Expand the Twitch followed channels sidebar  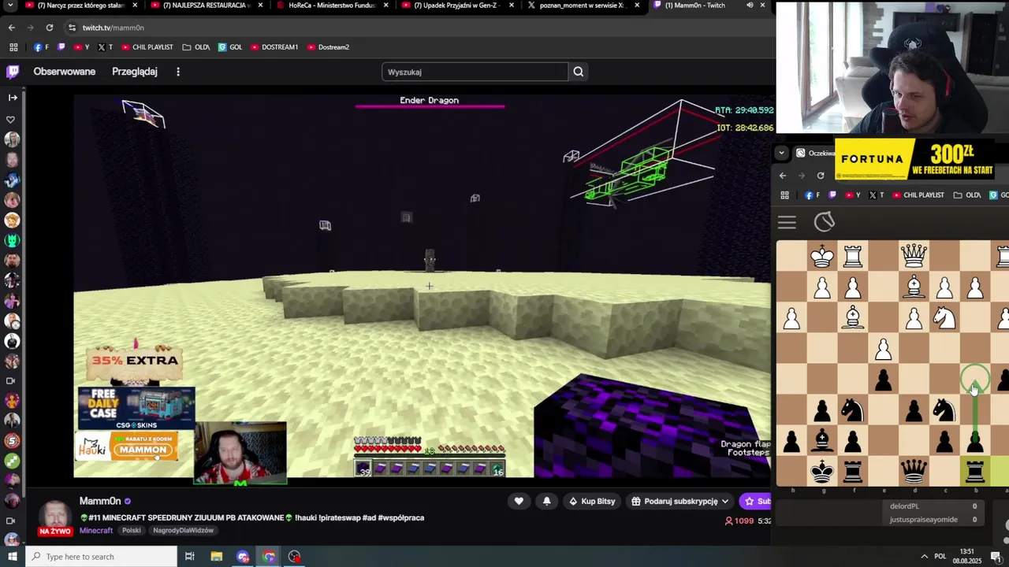pyautogui.click(x=12, y=98)
